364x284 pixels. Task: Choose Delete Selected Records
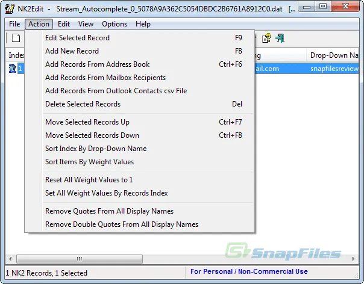tap(83, 104)
